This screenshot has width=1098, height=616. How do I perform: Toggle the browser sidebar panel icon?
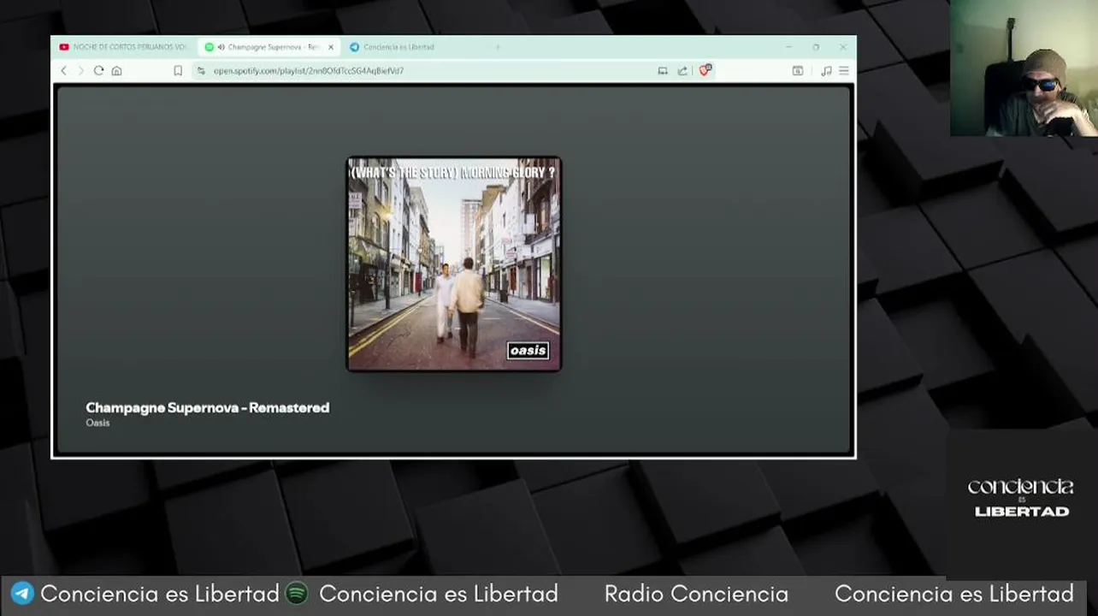(x=798, y=71)
